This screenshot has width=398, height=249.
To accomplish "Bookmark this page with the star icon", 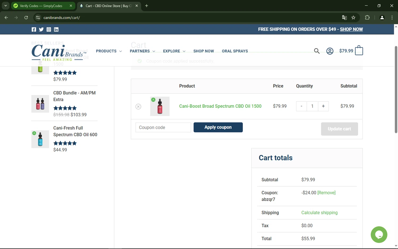I will (353, 18).
